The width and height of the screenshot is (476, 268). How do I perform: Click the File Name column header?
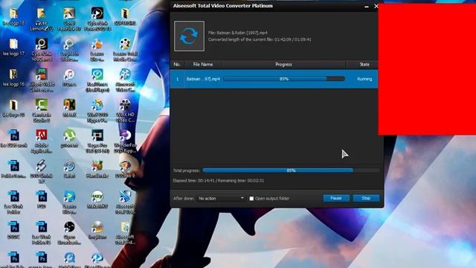(203, 65)
